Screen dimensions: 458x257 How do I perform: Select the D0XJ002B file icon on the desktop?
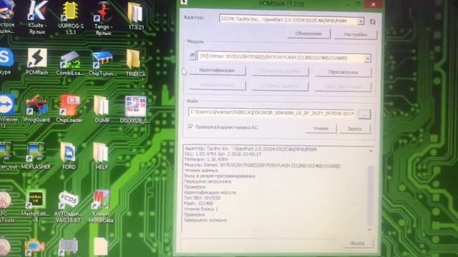tap(135, 109)
